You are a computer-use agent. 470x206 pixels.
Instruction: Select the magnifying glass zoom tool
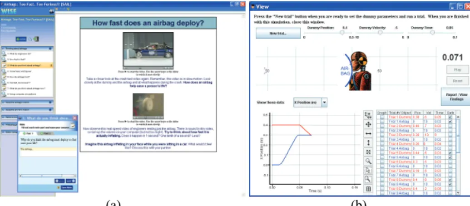pyautogui.click(x=368, y=161)
